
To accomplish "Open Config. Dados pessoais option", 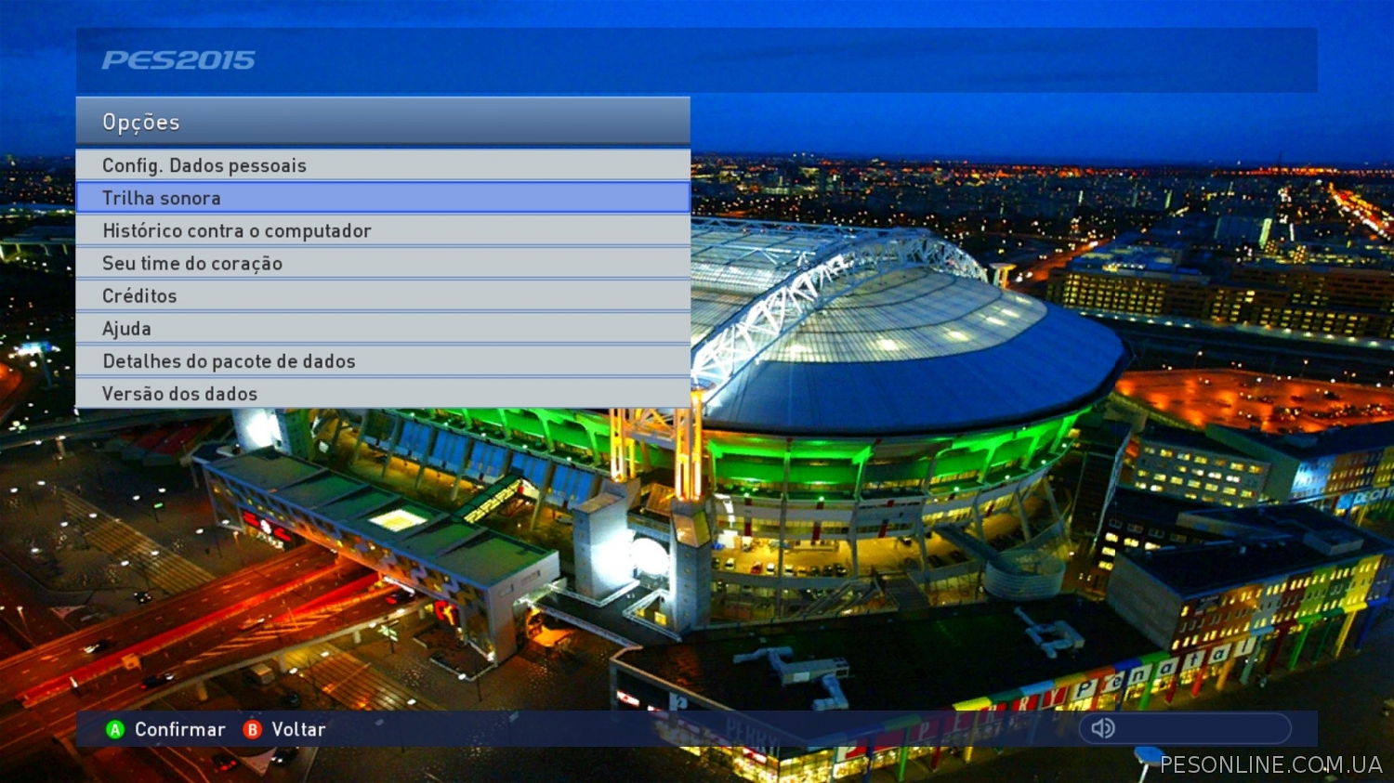I will coord(383,165).
